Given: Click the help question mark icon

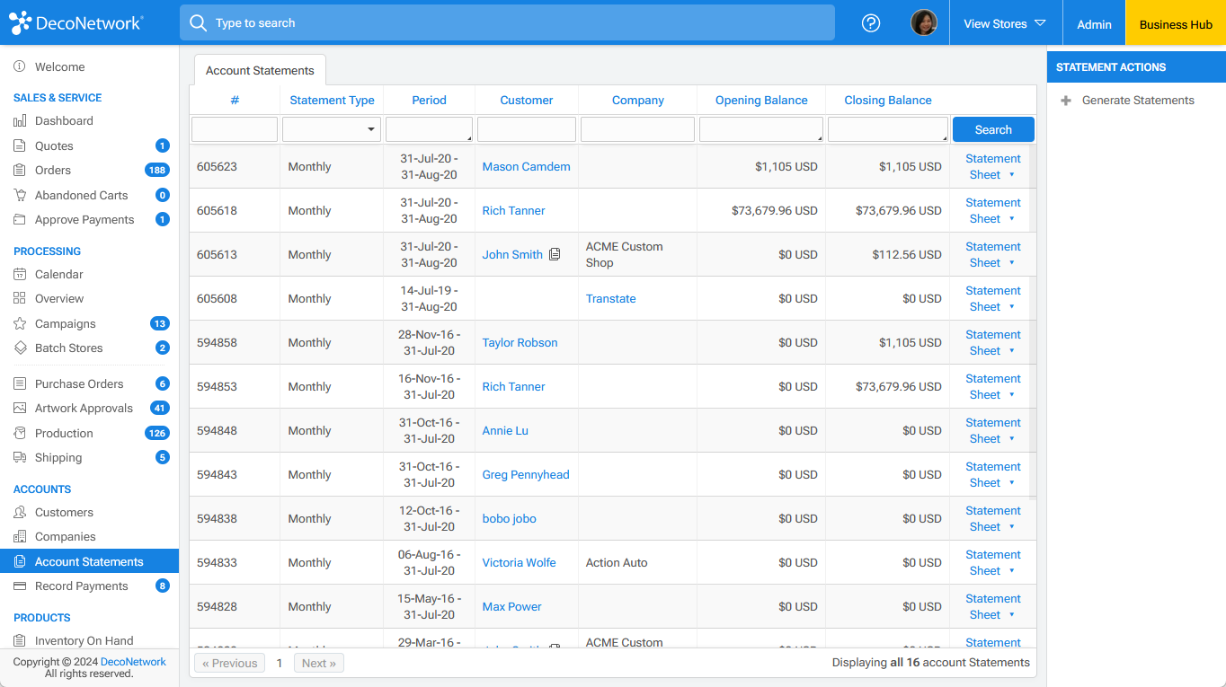Looking at the screenshot, I should pyautogui.click(x=870, y=23).
